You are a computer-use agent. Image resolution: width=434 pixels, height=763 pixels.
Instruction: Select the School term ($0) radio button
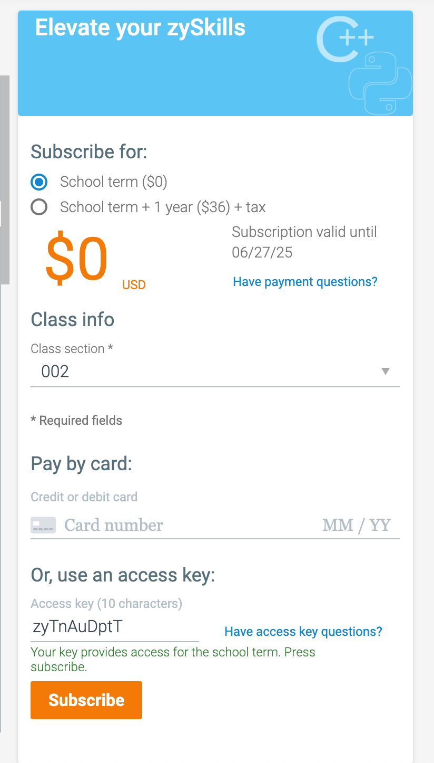tap(39, 182)
